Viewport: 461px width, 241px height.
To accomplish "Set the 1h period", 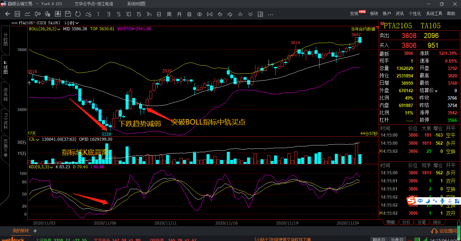I will [x=149, y=14].
